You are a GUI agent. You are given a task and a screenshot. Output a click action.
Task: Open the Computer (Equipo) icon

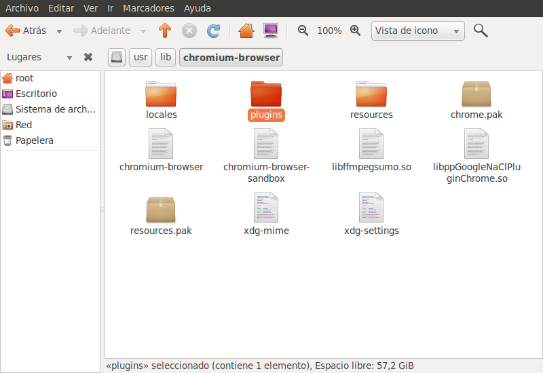270,31
